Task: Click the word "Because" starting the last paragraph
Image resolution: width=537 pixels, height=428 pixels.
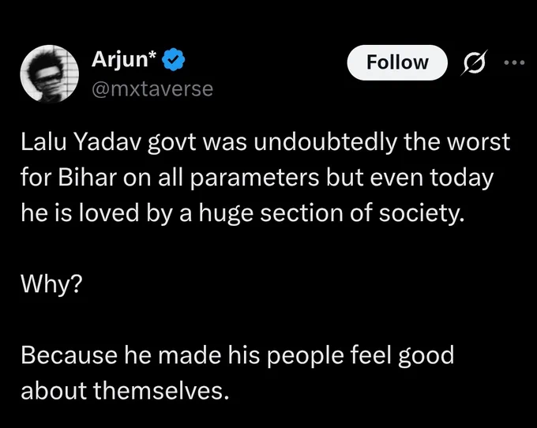Action: pyautogui.click(x=69, y=355)
